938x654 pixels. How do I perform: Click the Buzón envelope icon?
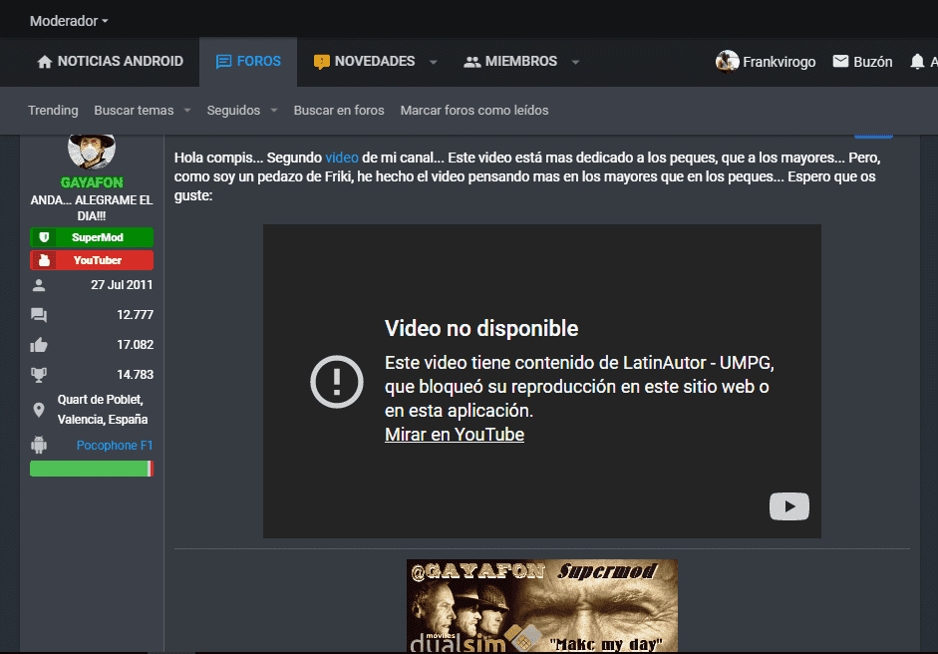pos(840,61)
